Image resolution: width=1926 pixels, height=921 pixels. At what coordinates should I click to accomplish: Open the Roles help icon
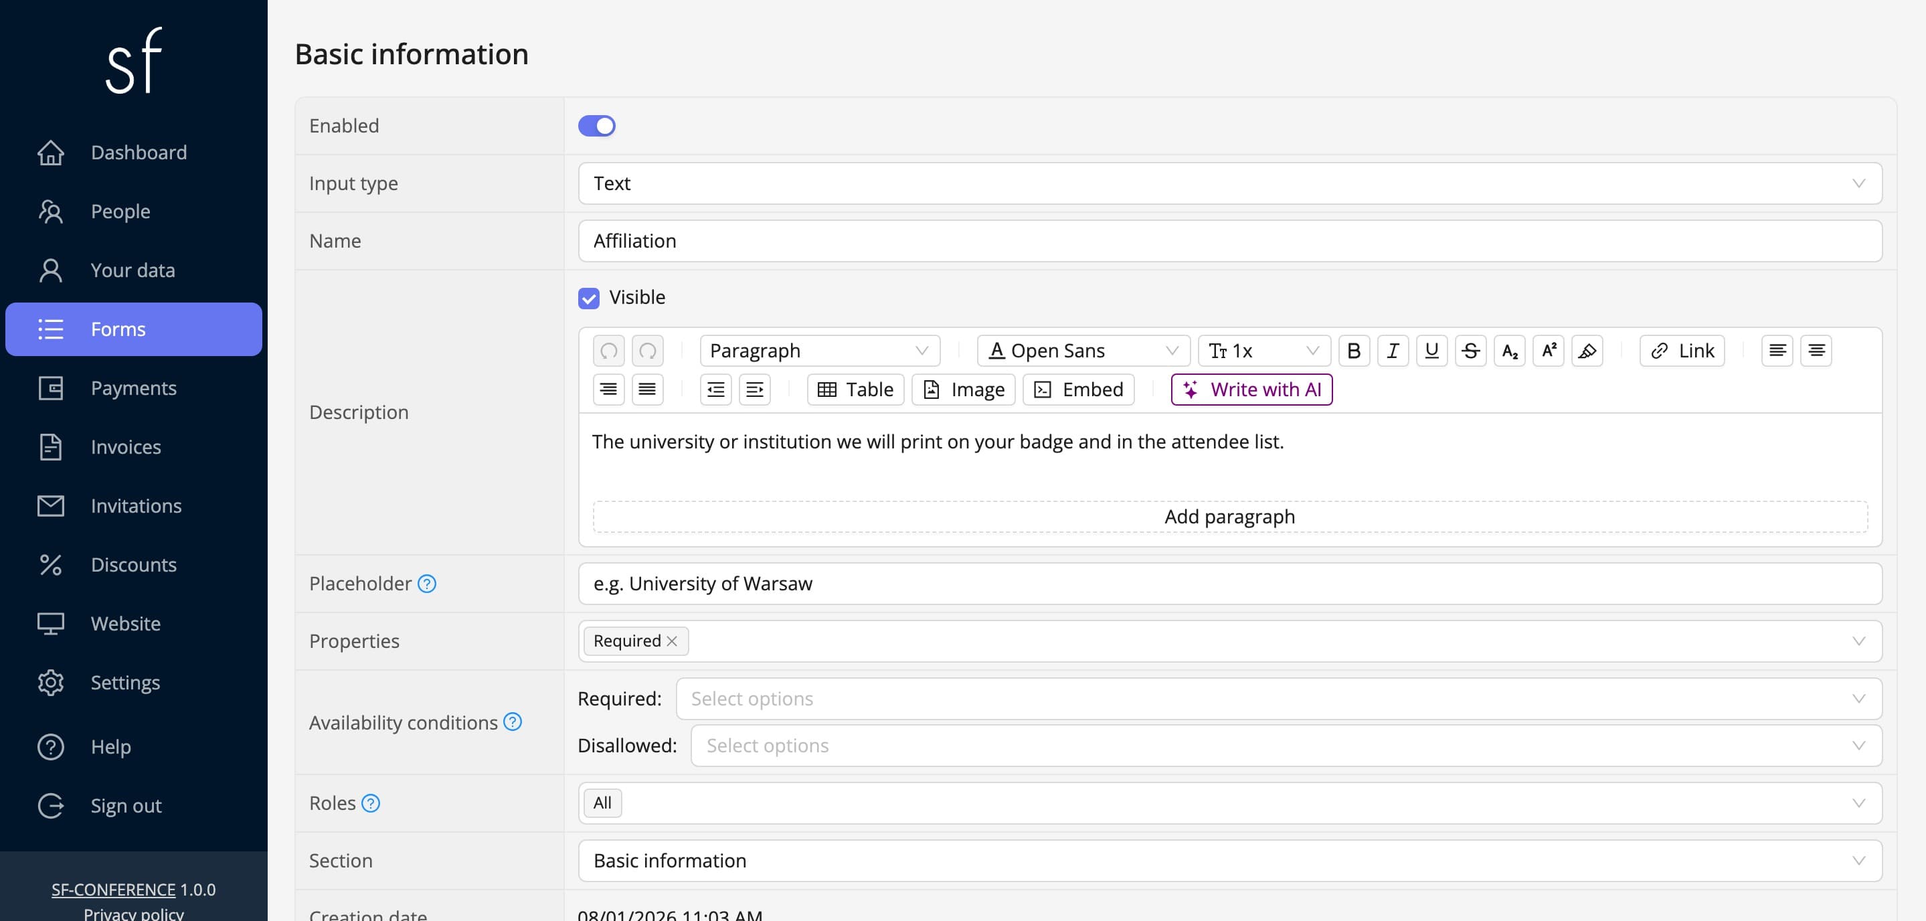pos(370,804)
